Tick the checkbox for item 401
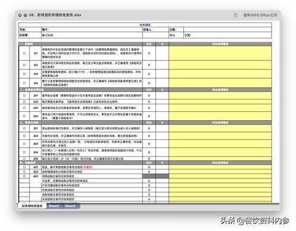Screen dimensions: 296x231 point(24,167)
